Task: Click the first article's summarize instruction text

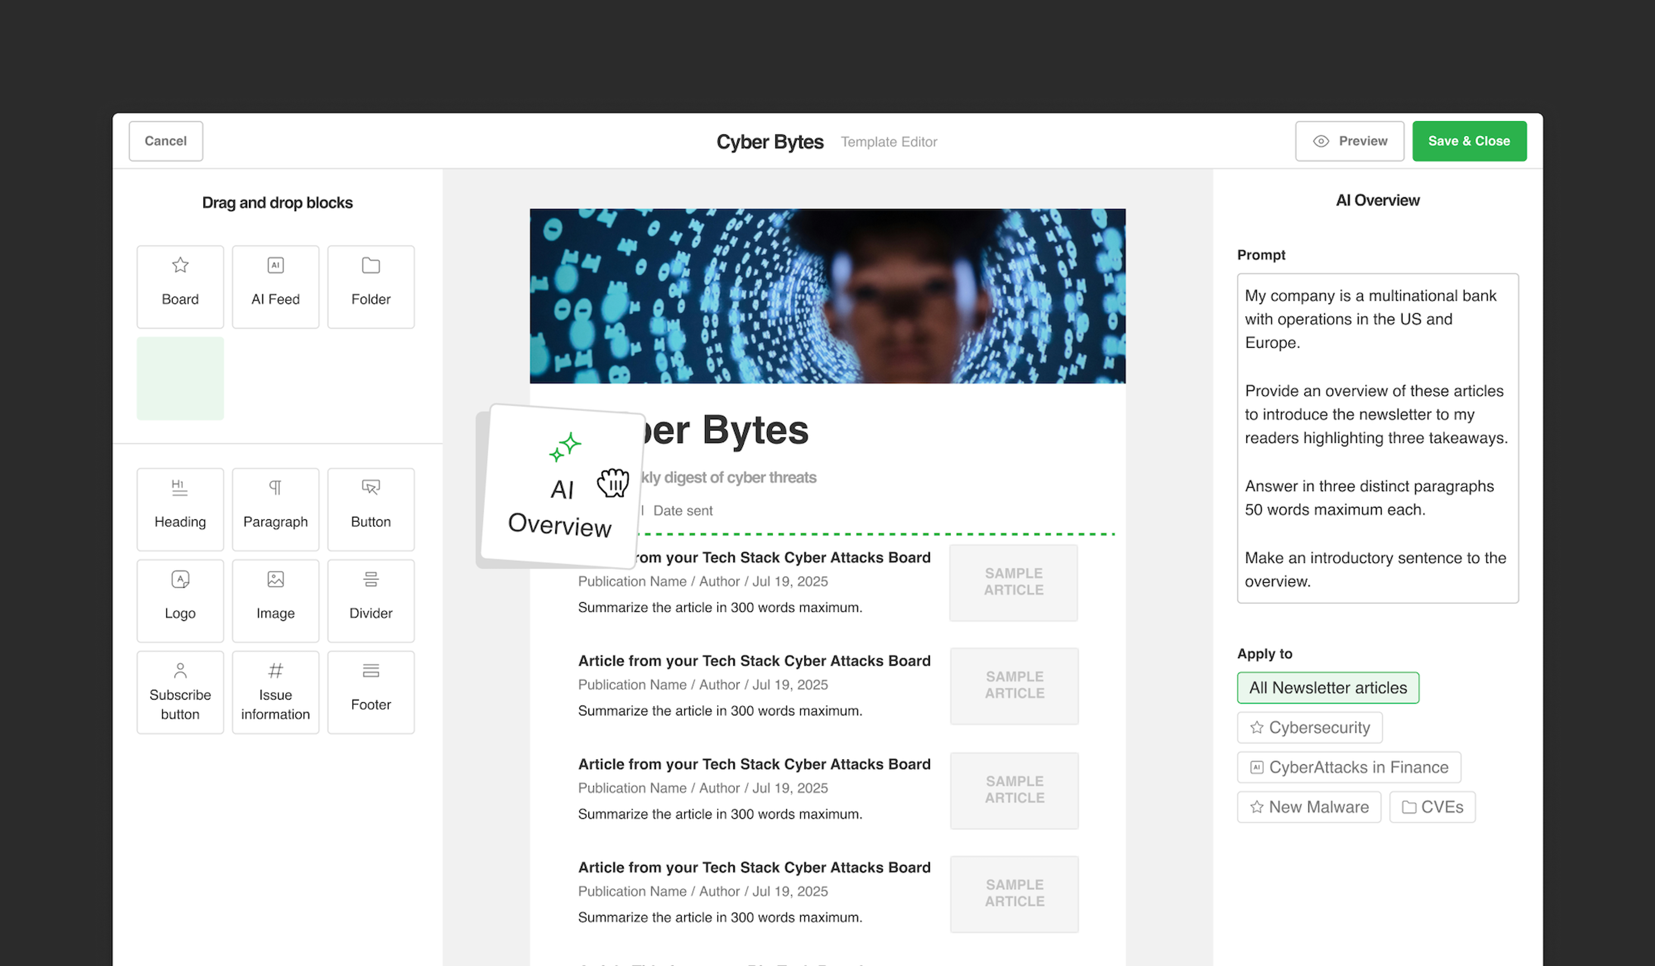Action: tap(720, 607)
